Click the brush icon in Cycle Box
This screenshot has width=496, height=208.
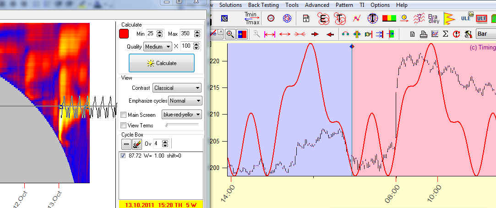(x=136, y=144)
